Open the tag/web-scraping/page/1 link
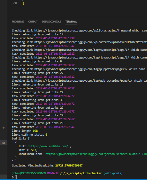 pos(83,81)
